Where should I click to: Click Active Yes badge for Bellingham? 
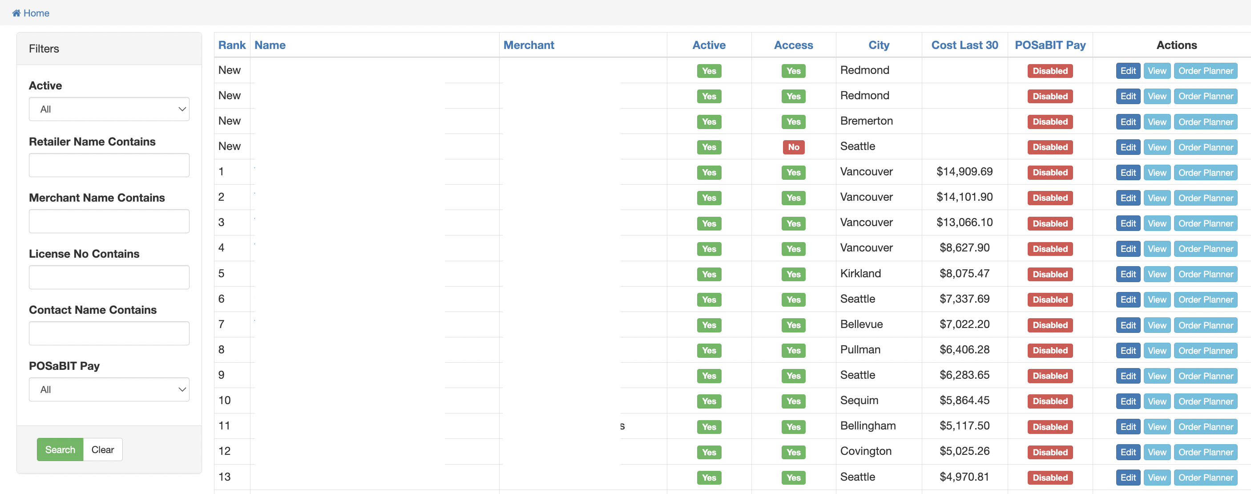(709, 427)
